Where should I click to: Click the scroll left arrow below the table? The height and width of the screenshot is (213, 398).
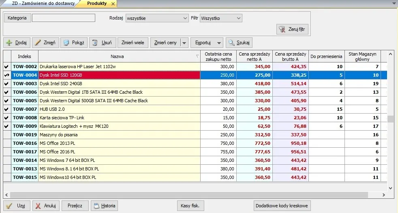pyautogui.click(x=6, y=195)
